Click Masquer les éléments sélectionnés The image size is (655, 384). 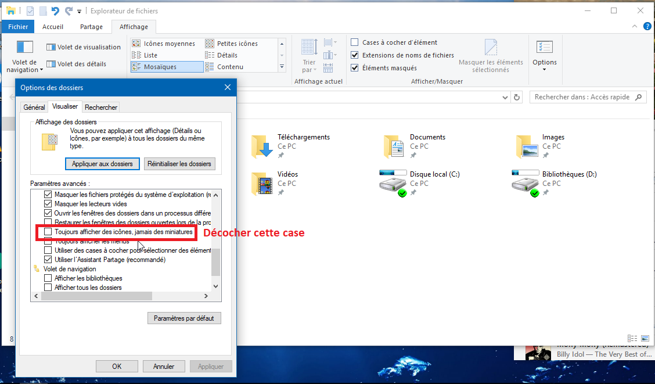(x=491, y=56)
